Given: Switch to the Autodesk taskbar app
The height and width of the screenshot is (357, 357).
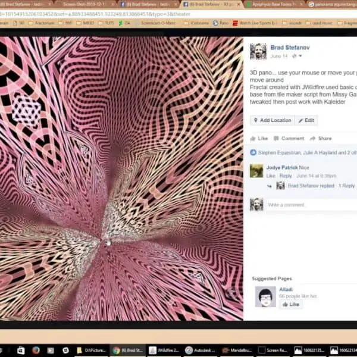Looking at the screenshot, I should tap(200, 350).
